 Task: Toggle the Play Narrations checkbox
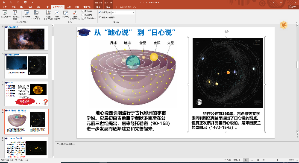82,11
